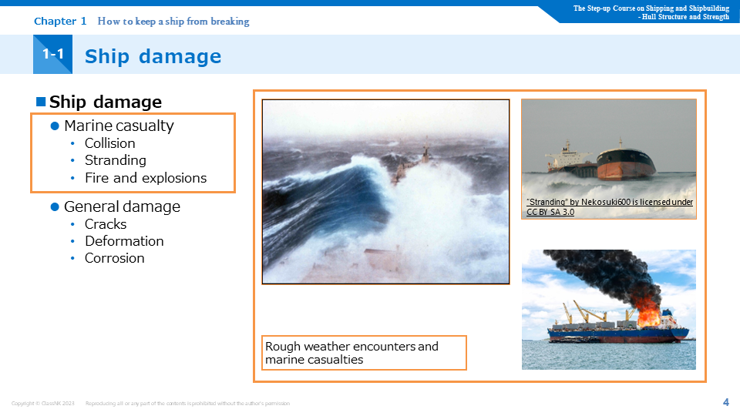Screen dimensions: 740x416
Task: Click the "Stranding" list item
Action: 115,160
